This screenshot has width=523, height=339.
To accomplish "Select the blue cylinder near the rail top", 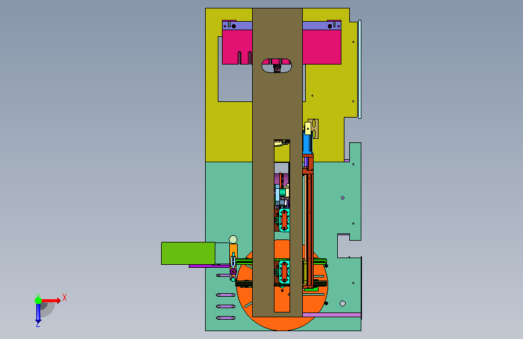I will click(x=306, y=144).
